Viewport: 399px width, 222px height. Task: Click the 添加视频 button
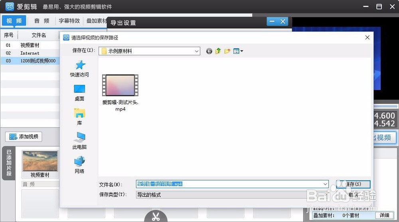tap(24, 137)
